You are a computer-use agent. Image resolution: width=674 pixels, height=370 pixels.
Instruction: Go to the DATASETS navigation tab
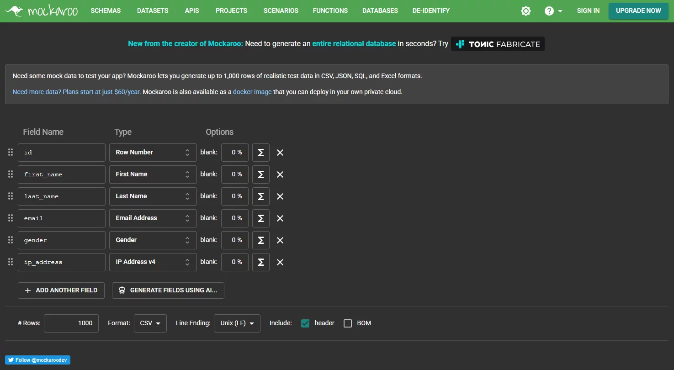[x=153, y=11]
